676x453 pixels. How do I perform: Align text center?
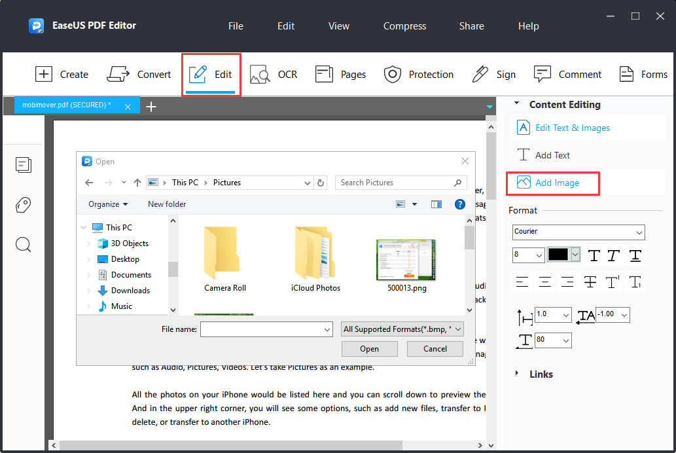tap(545, 282)
